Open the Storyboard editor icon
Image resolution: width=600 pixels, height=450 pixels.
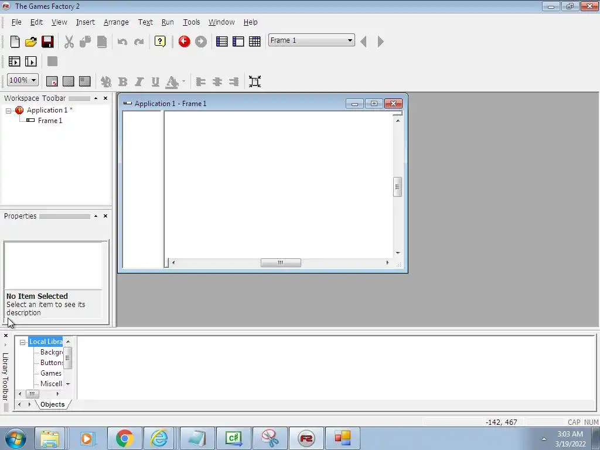pyautogui.click(x=221, y=42)
